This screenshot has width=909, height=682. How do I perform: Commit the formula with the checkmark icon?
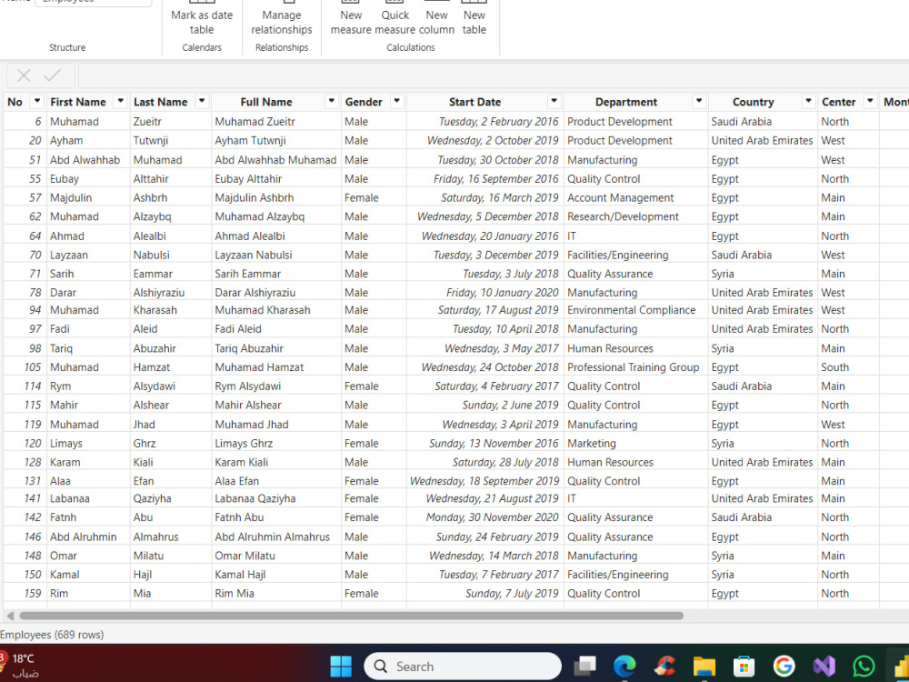(x=52, y=75)
